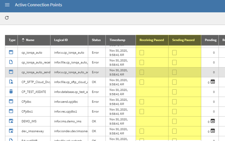Check Sending Paused for dev_imsoneway
The image size is (225, 141).
[174, 131]
